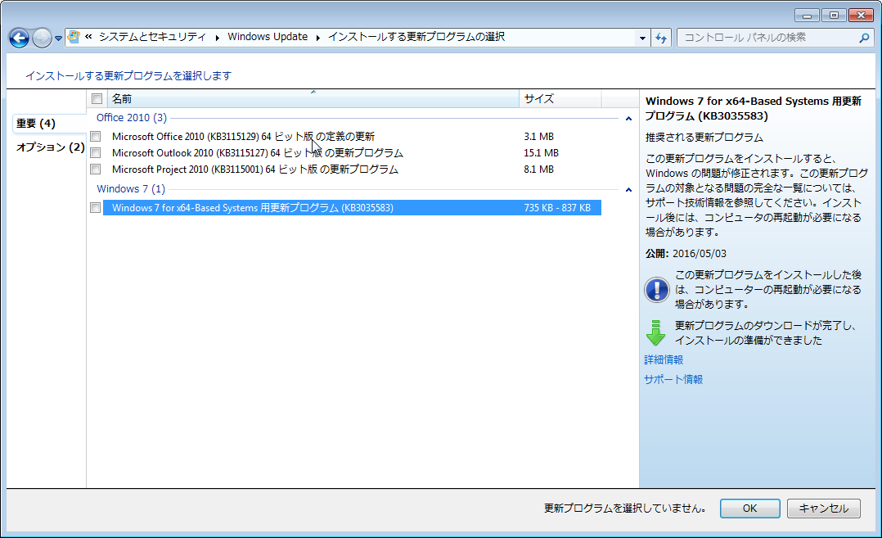Check the Microsoft Project 2010 KB3115001 checkbox
882x538 pixels.
click(96, 169)
